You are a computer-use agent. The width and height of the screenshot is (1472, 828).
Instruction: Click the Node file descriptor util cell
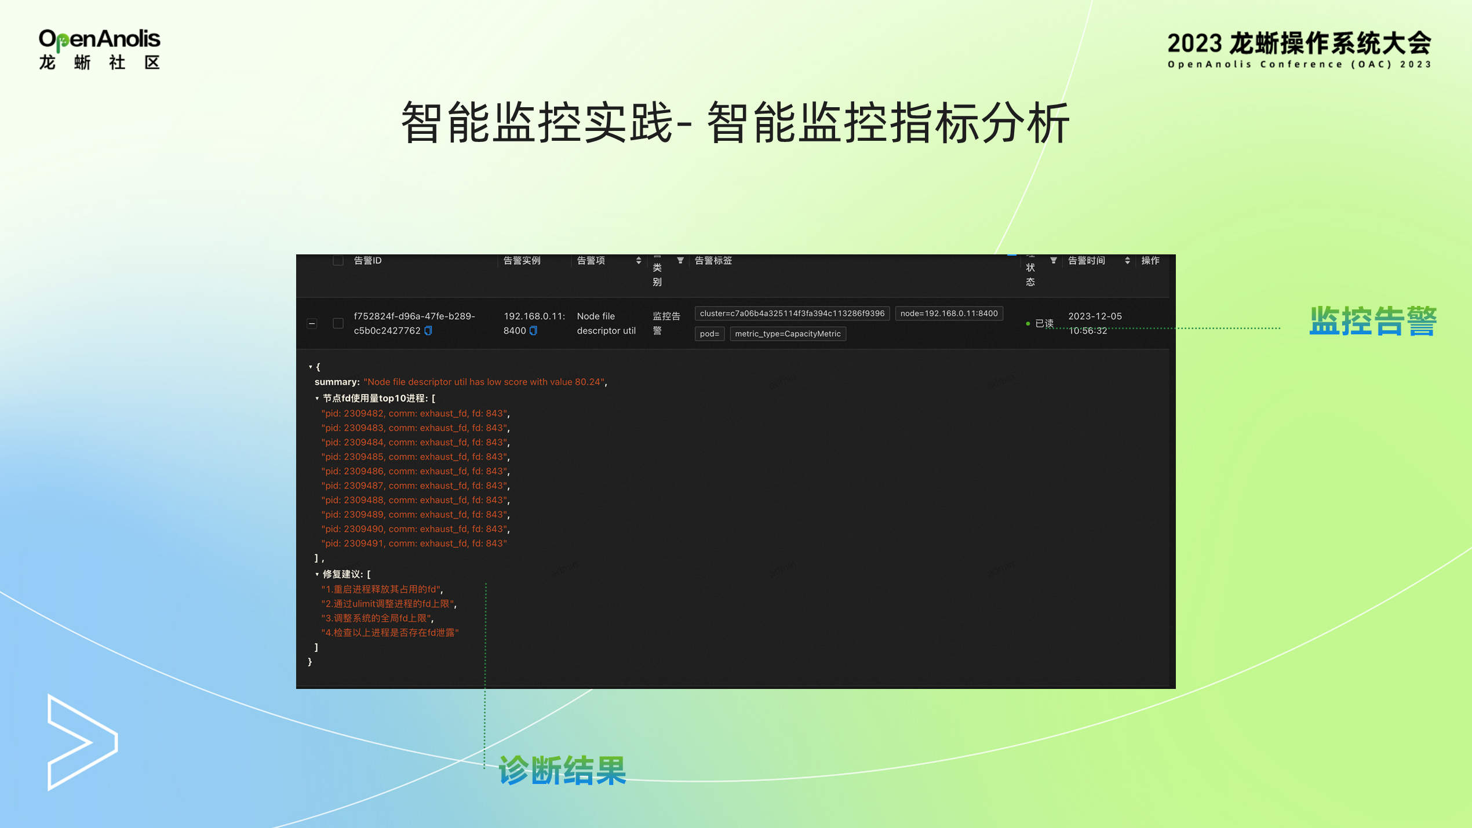pos(606,323)
